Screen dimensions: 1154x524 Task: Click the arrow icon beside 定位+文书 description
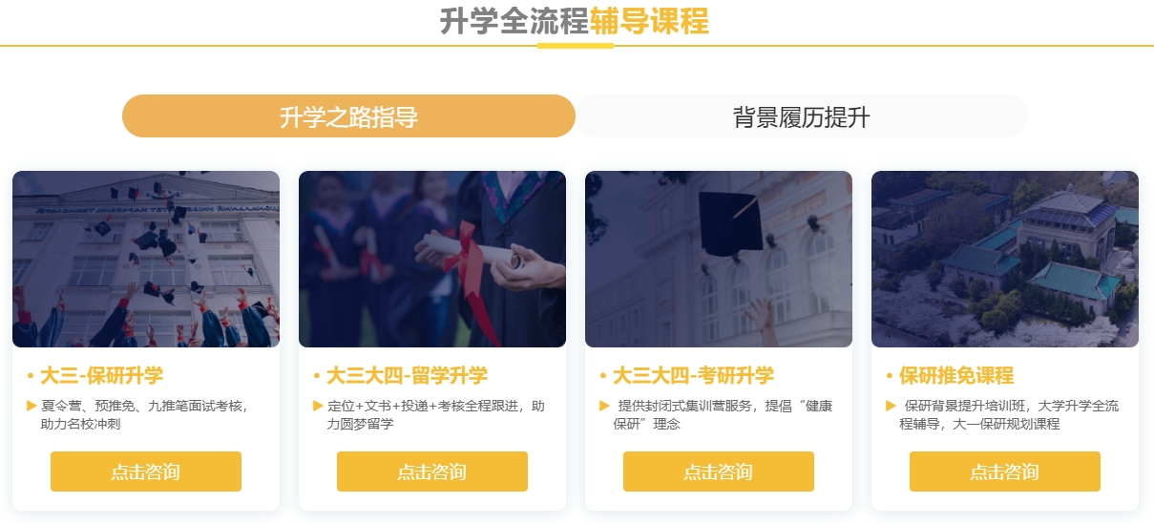pyautogui.click(x=318, y=406)
